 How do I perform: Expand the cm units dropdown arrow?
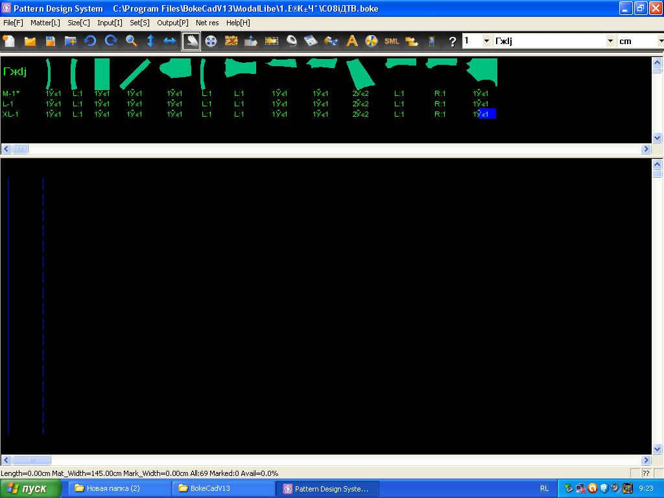tap(661, 41)
